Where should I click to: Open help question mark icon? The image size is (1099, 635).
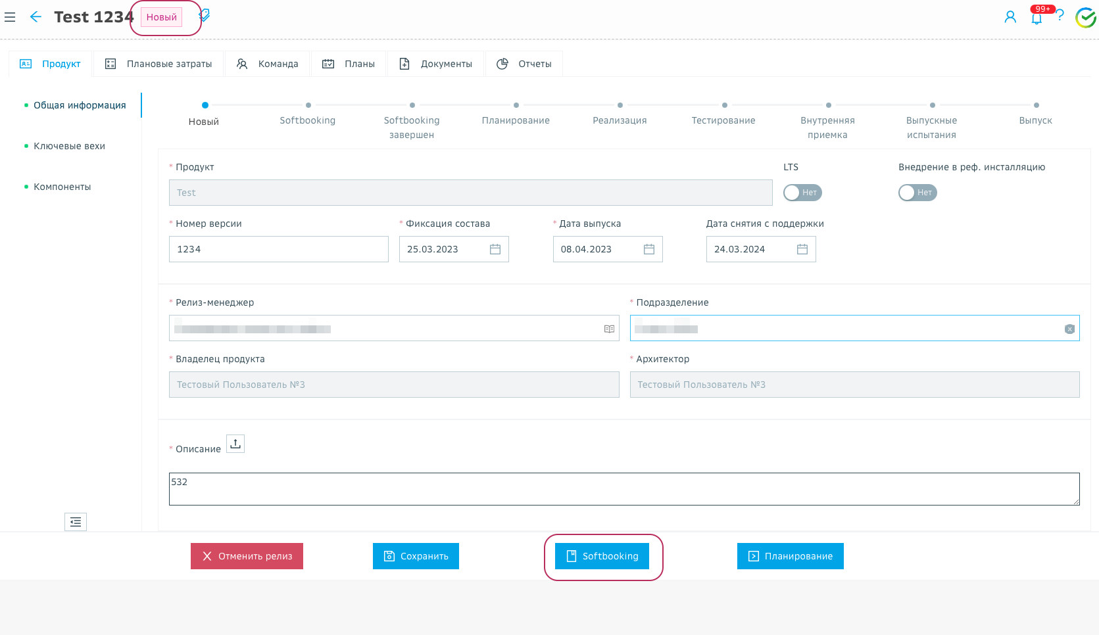[1060, 16]
